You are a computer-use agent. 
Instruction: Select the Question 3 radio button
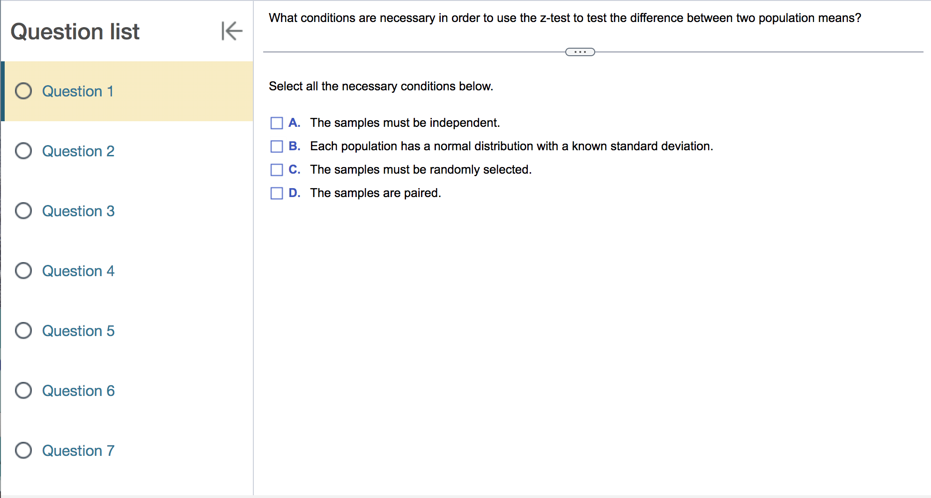(x=23, y=211)
